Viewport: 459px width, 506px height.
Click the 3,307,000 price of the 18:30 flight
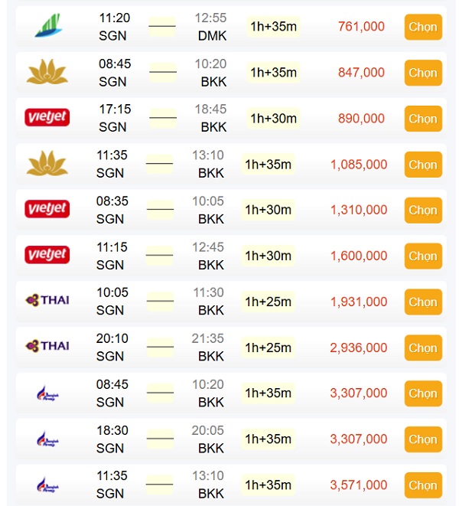(x=359, y=439)
